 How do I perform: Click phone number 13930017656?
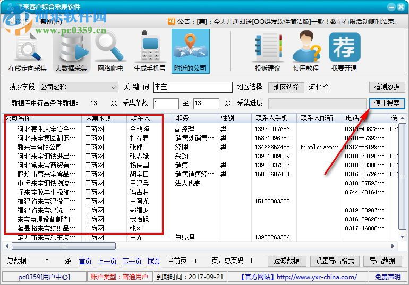pyautogui.click(x=272, y=129)
